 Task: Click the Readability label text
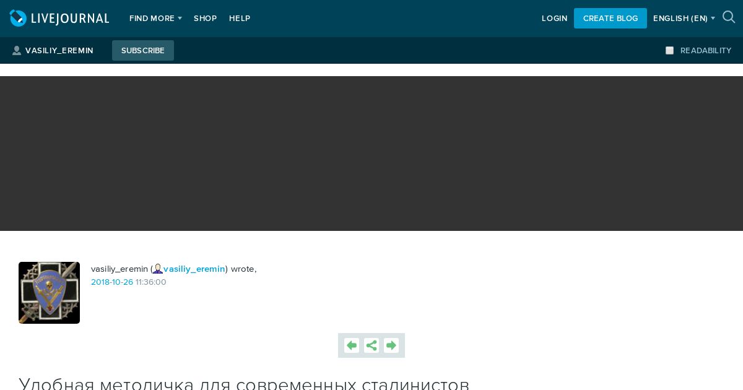(706, 51)
